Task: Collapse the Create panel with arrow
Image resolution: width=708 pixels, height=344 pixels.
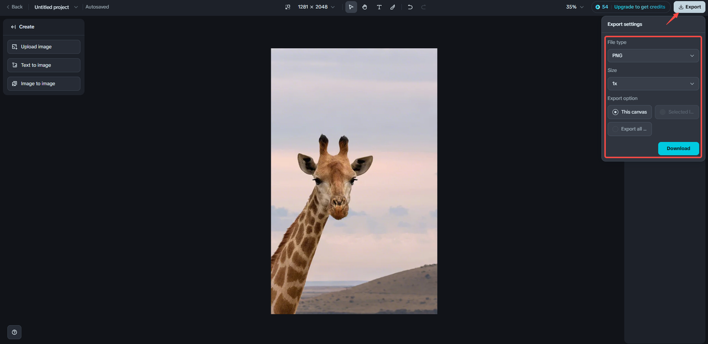Action: point(13,27)
